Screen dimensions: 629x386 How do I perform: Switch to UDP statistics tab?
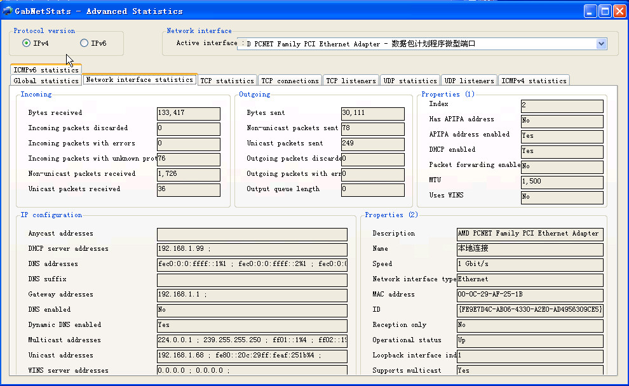(x=410, y=81)
